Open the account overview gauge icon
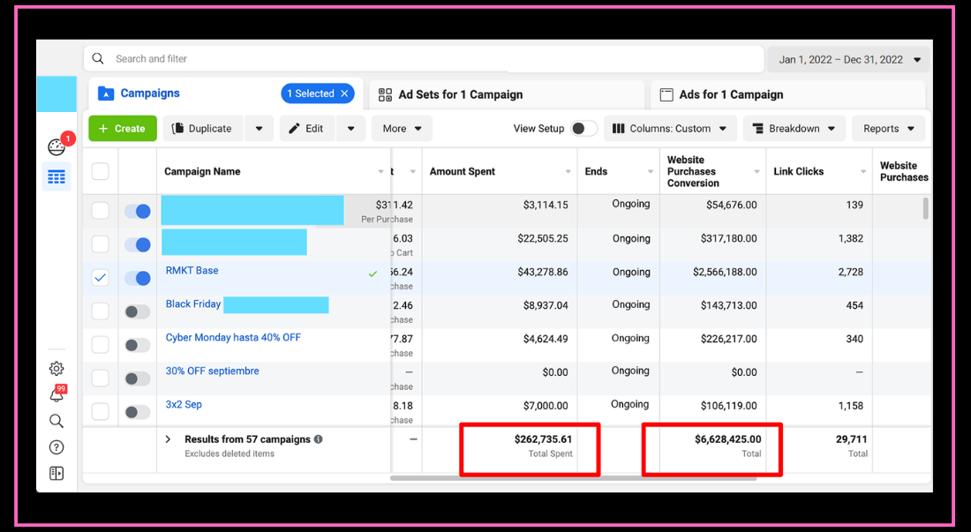 56,147
